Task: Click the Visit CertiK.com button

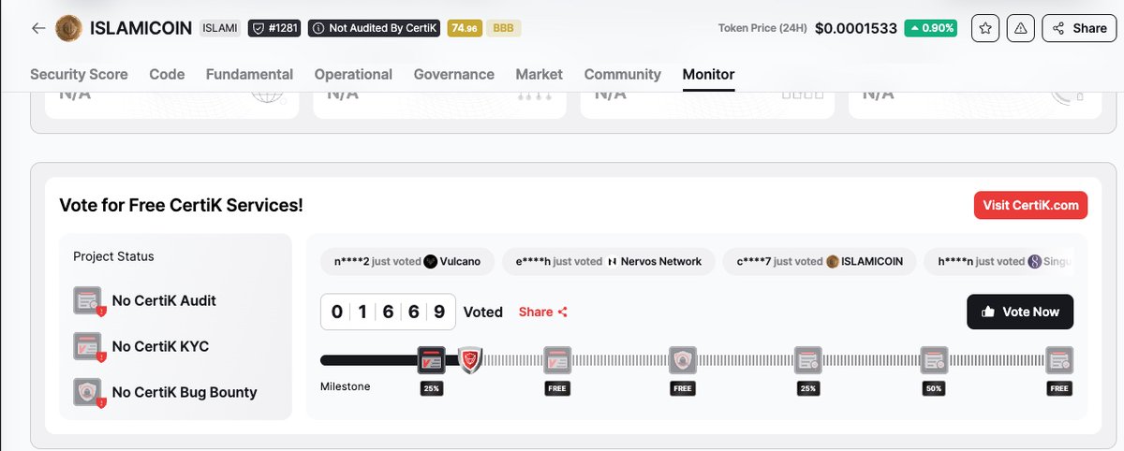Action: pos(1030,205)
